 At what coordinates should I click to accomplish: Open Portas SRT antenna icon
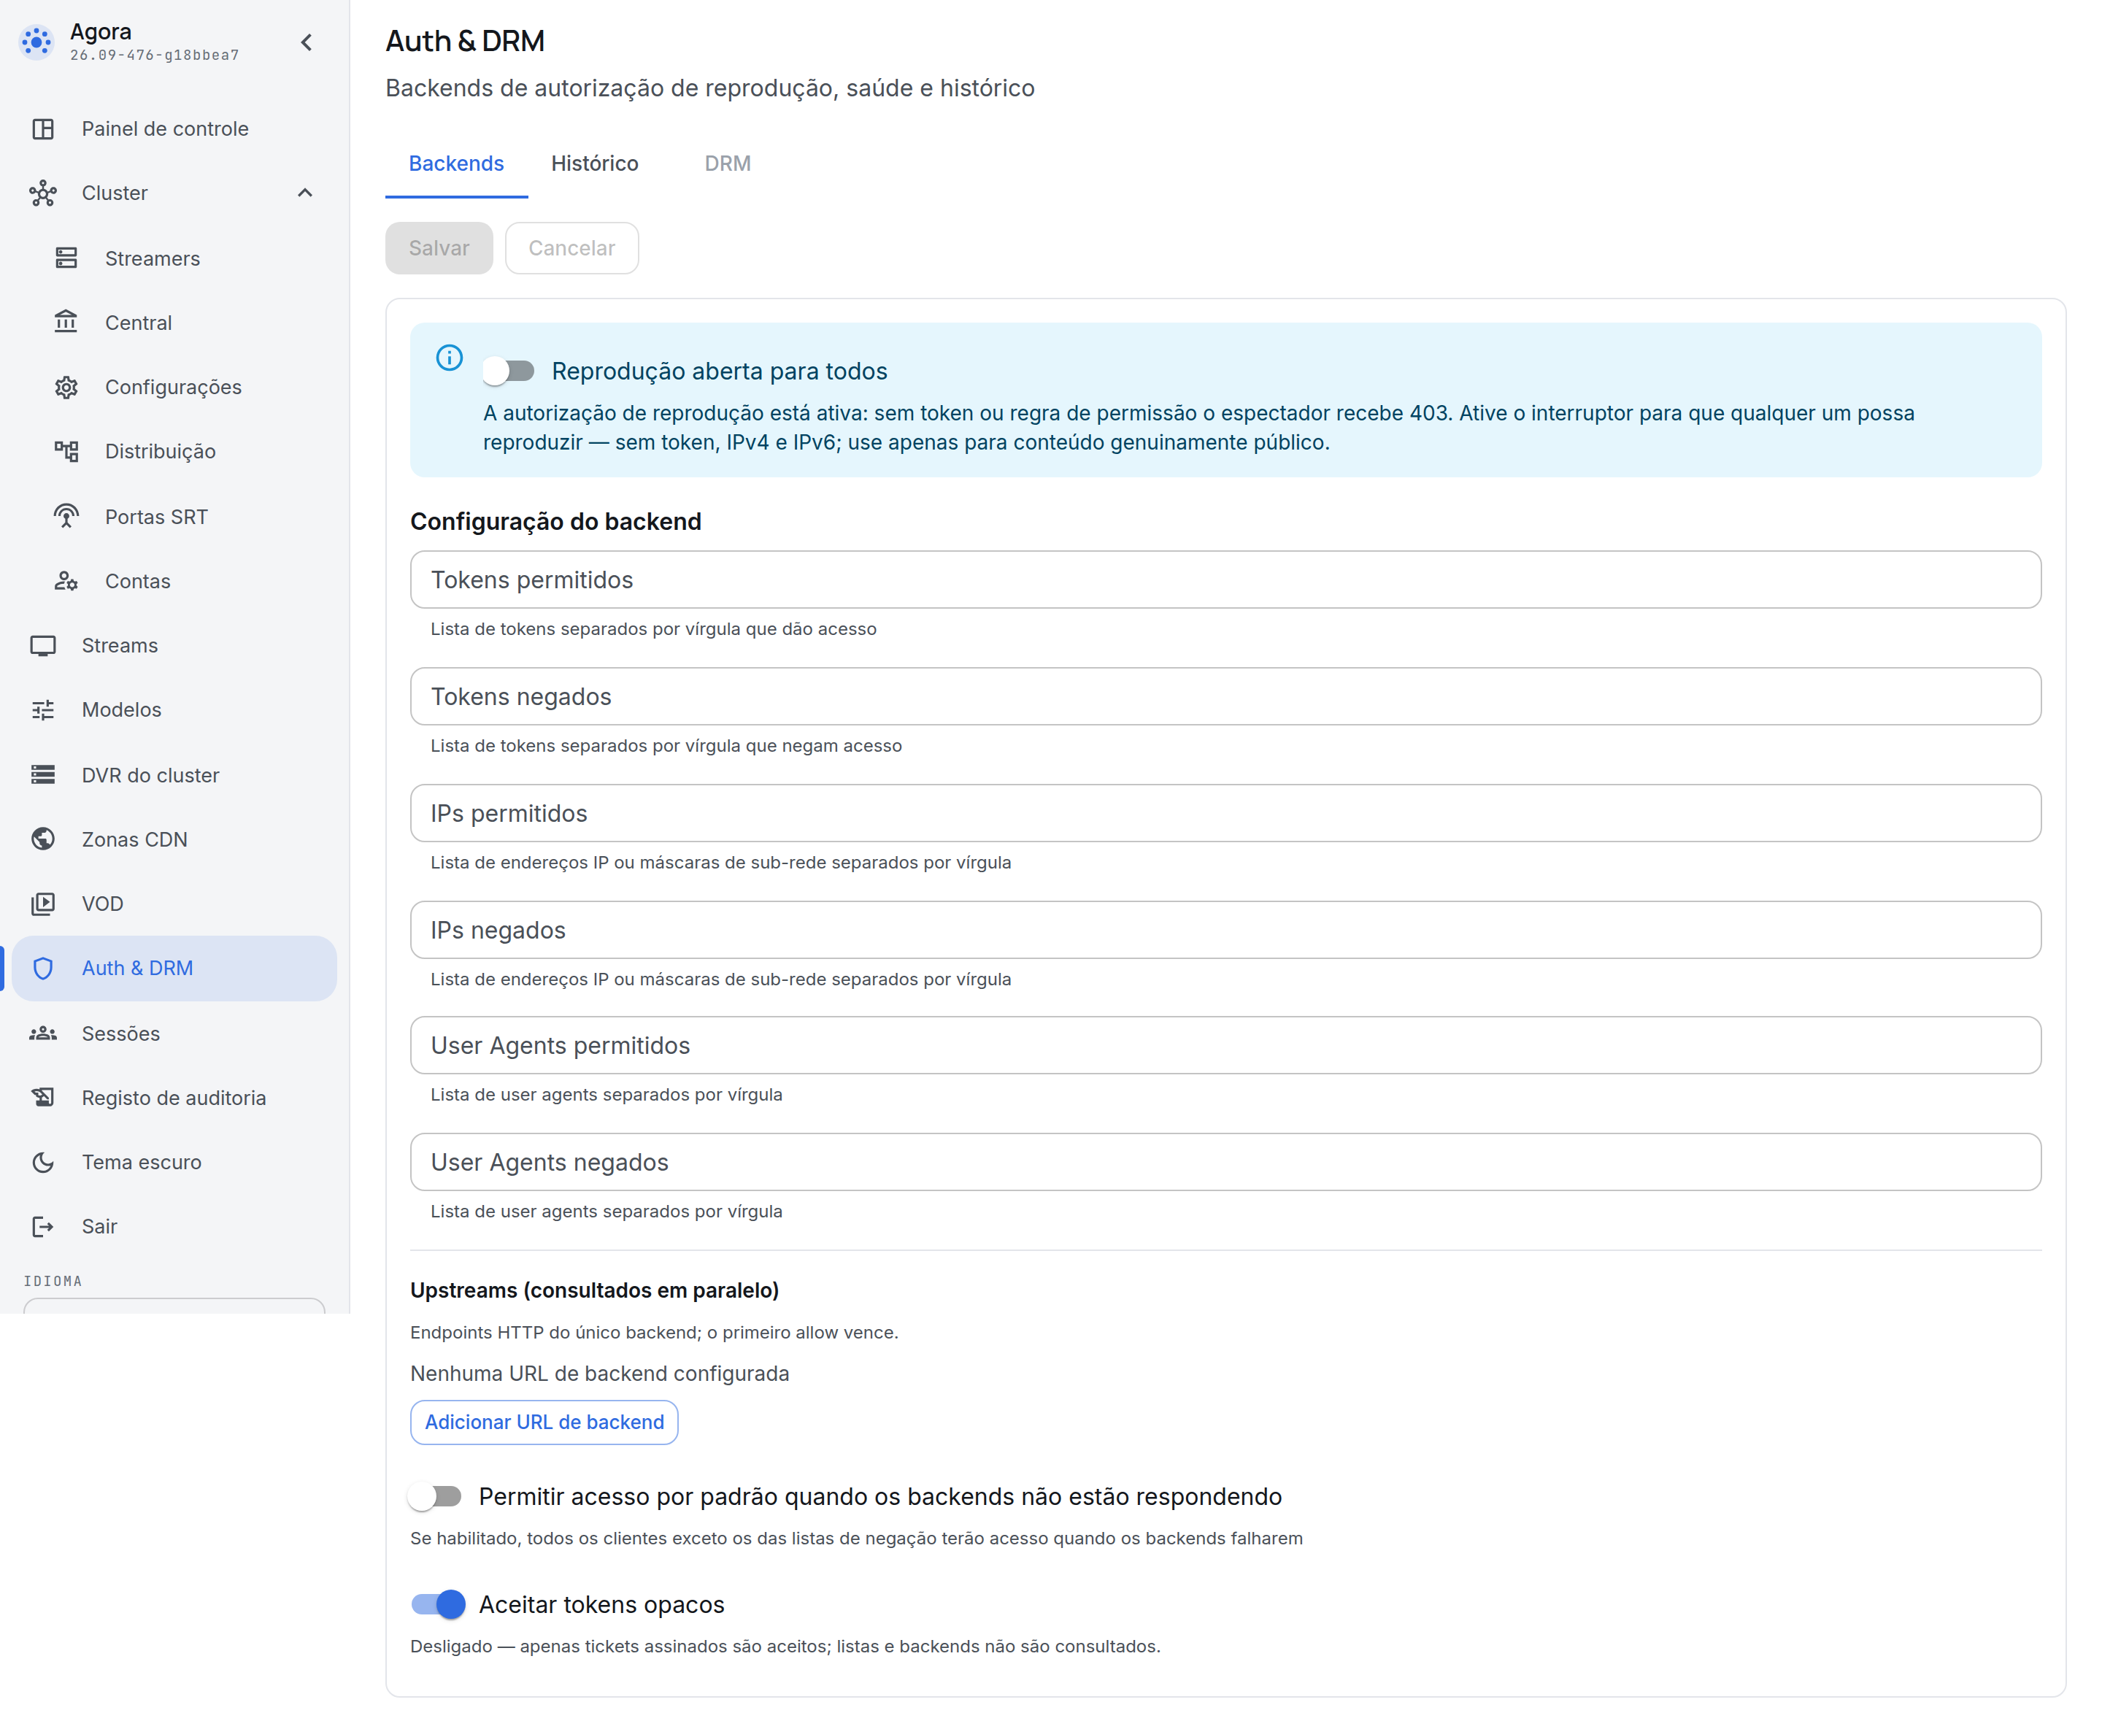[x=66, y=517]
